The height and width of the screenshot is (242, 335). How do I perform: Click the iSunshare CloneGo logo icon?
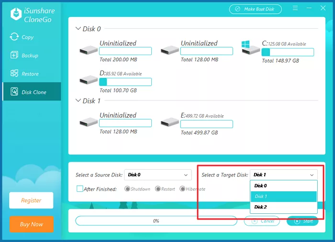click(16, 14)
